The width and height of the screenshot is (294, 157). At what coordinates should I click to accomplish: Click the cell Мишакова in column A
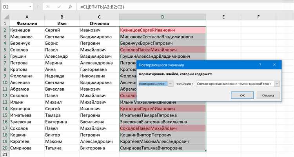point(27,37)
